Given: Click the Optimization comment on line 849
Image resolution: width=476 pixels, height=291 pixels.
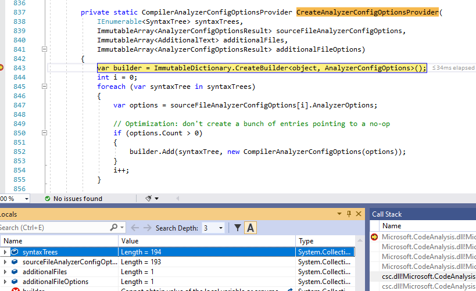Looking at the screenshot, I should click(251, 124).
